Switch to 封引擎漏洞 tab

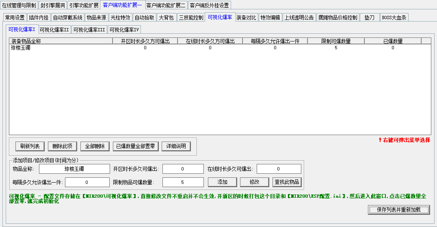coord(53,5)
